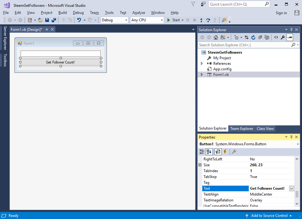Click the Open File folder icon
Image resolution: width=302 pixels, height=219 pixels.
tap(40, 20)
